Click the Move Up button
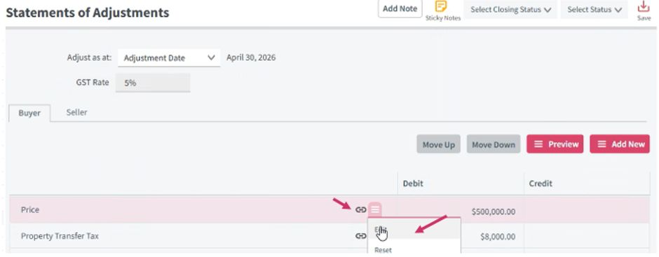Screen dimensions: 659x257 [x=439, y=144]
